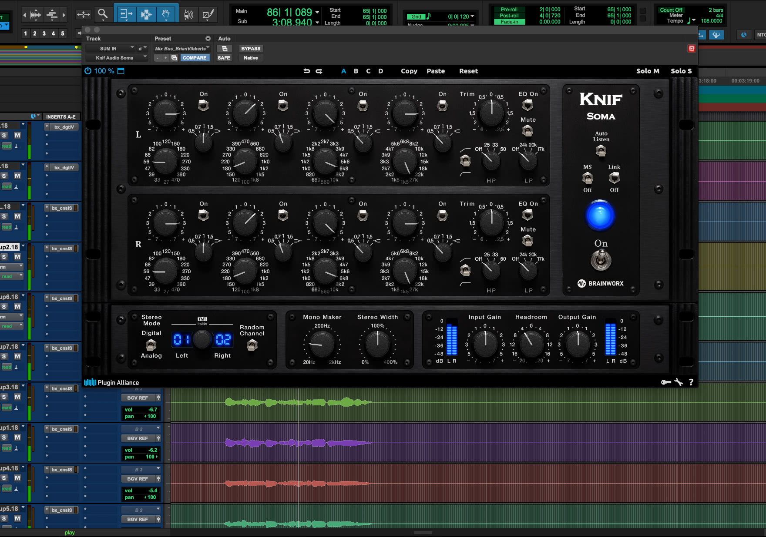The image size is (766, 537).
Task: Select plugin settings bank D
Action: 381,71
